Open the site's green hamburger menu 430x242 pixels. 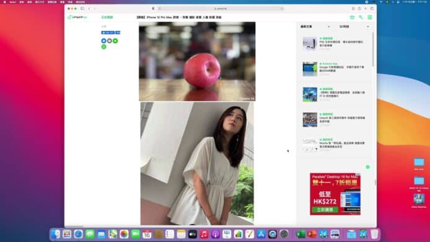[370, 17]
